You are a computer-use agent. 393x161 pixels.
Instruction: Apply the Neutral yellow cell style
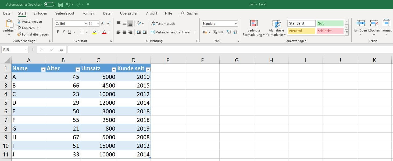(301, 31)
